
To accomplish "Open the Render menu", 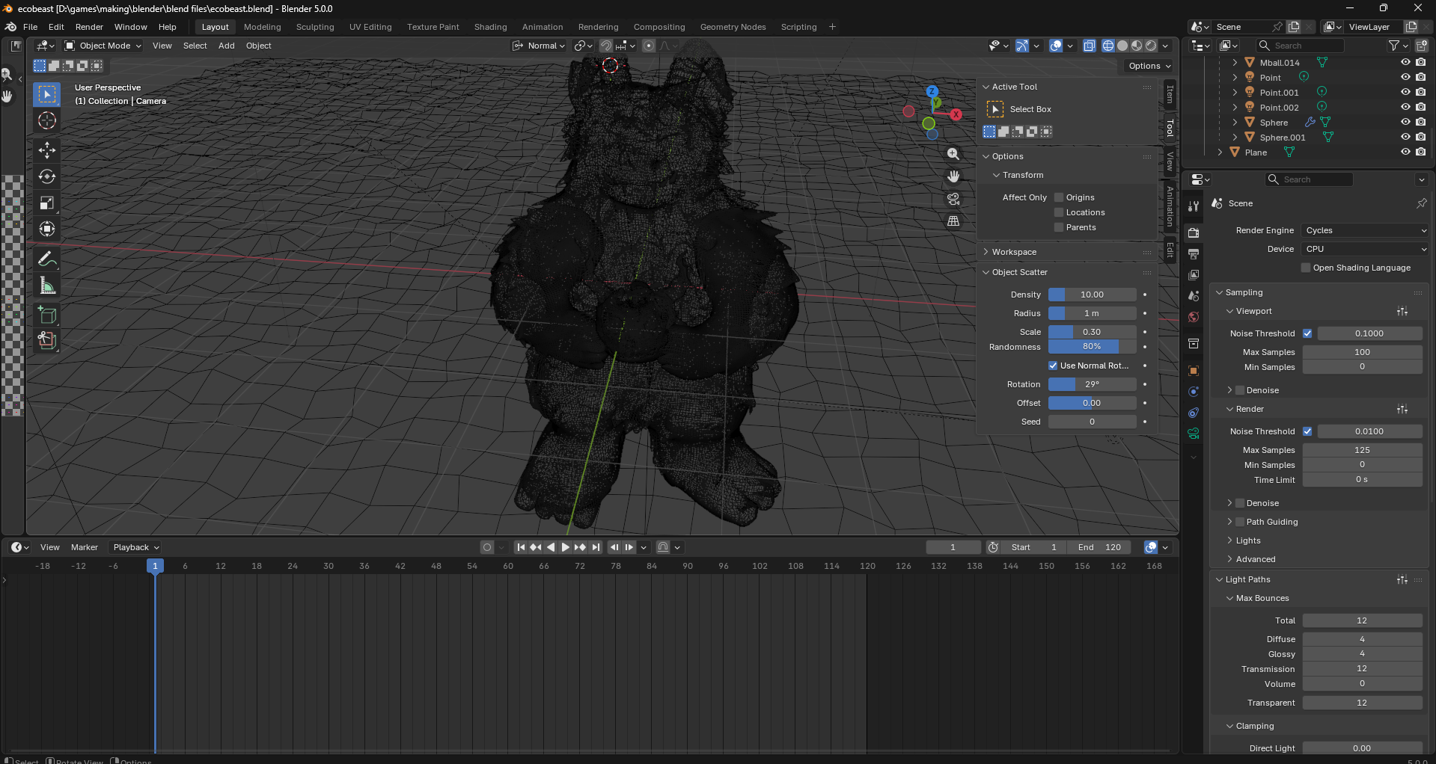I will coord(89,27).
